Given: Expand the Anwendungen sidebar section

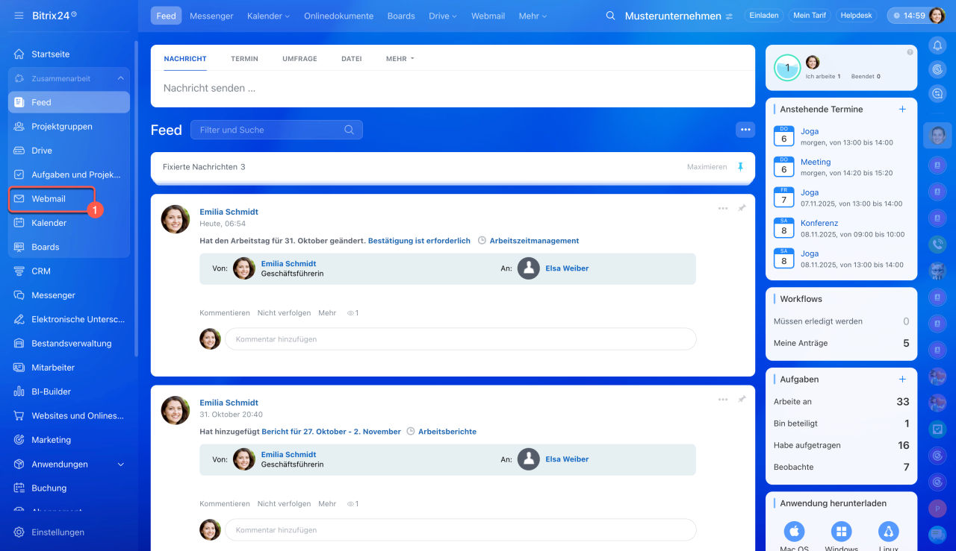Looking at the screenshot, I should tap(121, 465).
